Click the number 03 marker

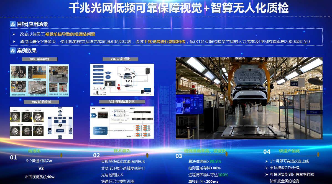pos(179,156)
